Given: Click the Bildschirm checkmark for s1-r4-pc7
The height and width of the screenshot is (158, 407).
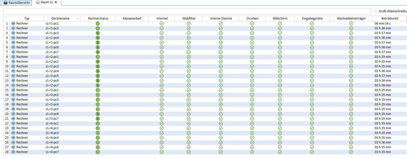Looking at the screenshot, I should tap(280, 152).
